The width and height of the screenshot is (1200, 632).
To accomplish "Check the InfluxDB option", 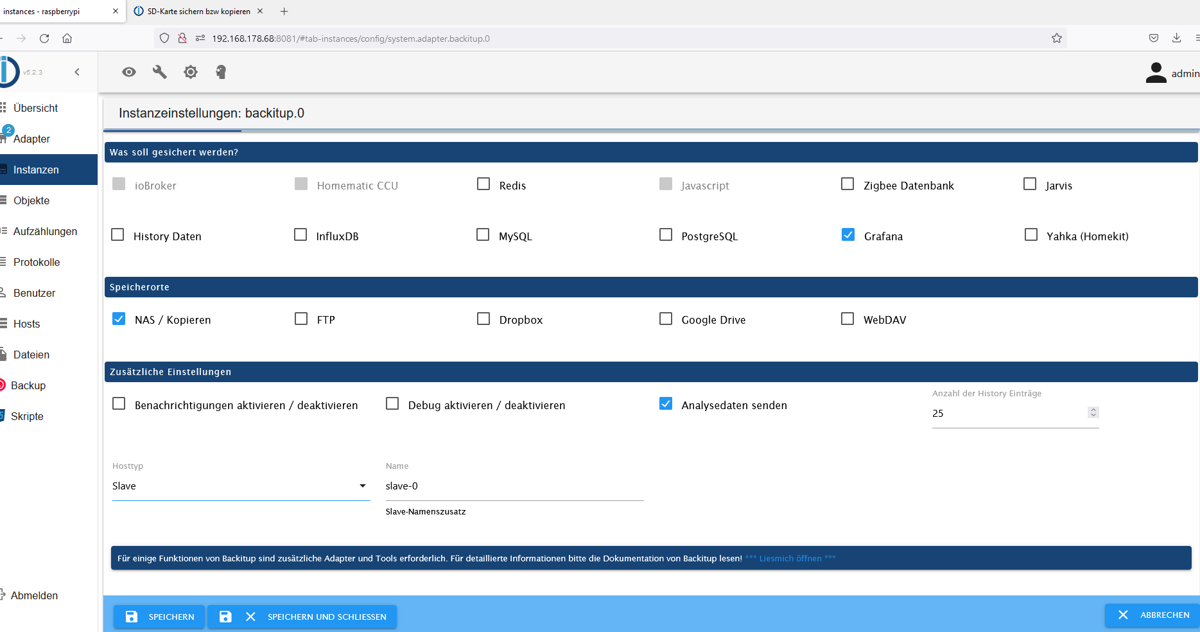I will tap(300, 235).
